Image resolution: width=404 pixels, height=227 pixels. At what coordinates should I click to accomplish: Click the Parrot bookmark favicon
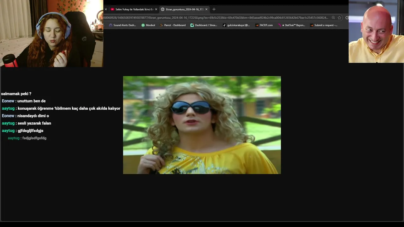(x=162, y=25)
